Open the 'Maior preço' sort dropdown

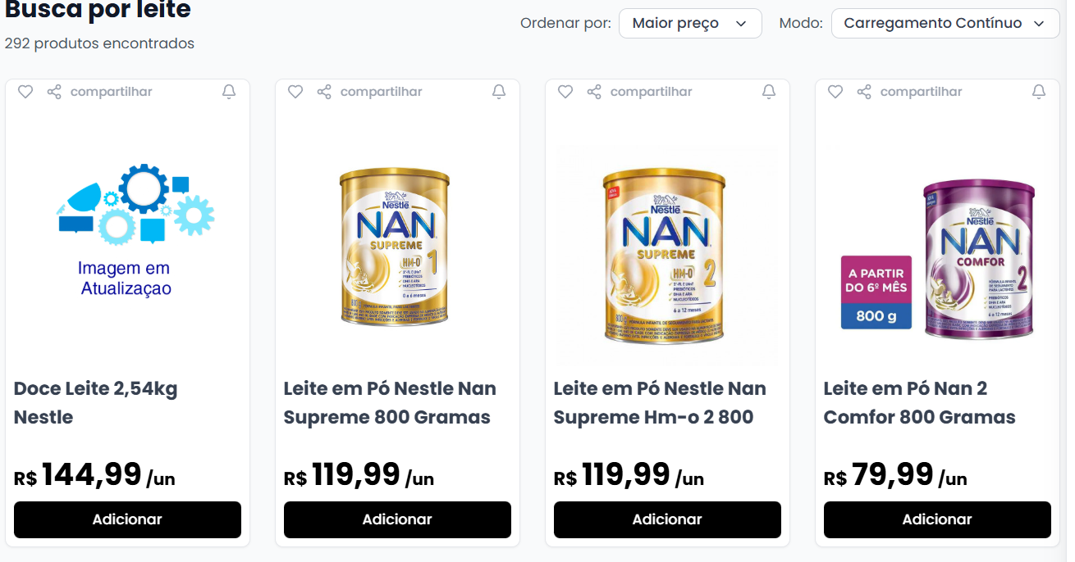tap(689, 23)
